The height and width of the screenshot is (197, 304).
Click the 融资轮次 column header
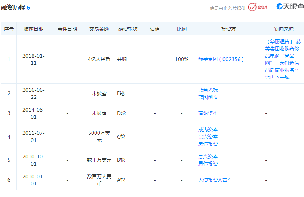click(x=128, y=29)
